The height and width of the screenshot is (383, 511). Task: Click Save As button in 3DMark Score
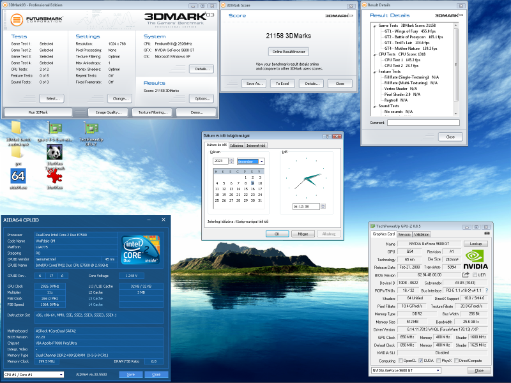[254, 84]
